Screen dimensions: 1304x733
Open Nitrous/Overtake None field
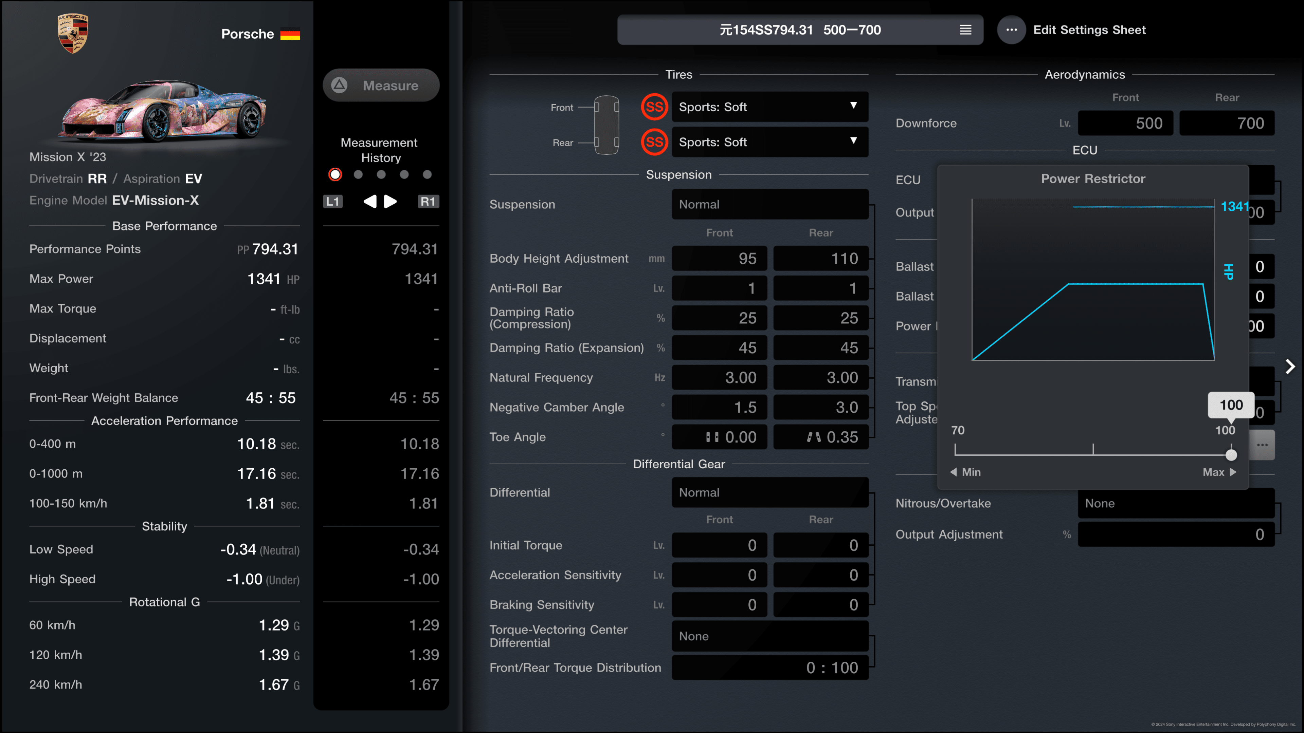1176,503
